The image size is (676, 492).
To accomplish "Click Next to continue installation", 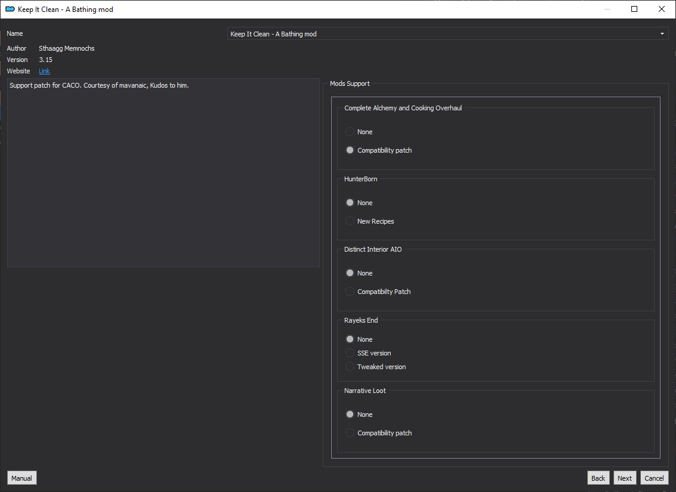I will point(625,478).
